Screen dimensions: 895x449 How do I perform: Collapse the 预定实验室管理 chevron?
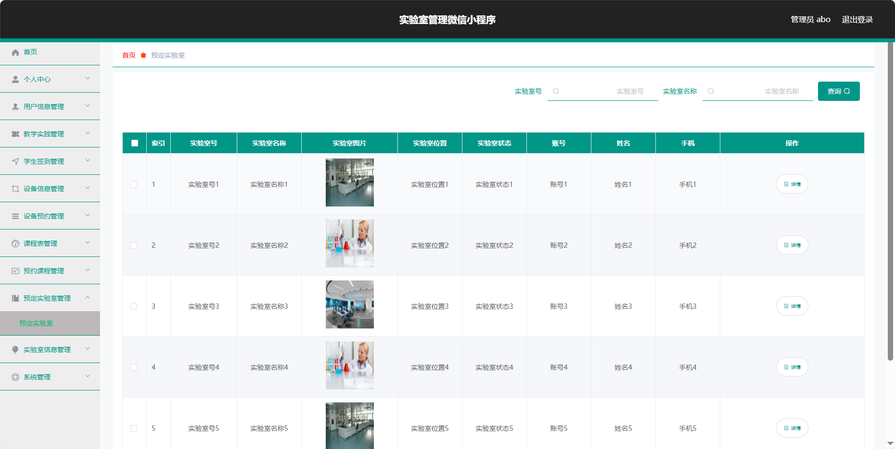click(88, 297)
